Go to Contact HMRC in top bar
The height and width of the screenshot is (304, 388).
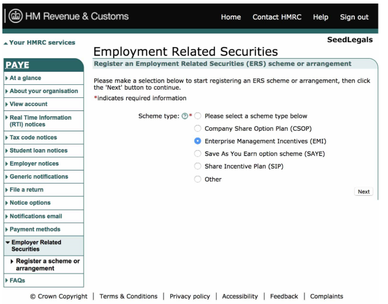277,17
